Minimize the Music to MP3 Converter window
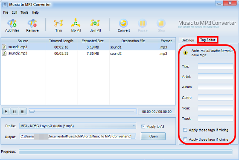This screenshot has height=160, width=239. coord(219,3)
